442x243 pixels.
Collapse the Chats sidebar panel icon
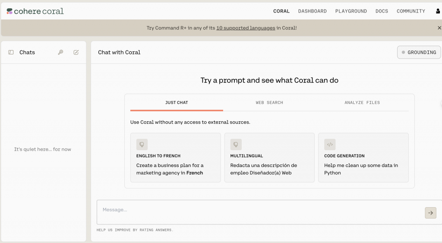point(11,52)
